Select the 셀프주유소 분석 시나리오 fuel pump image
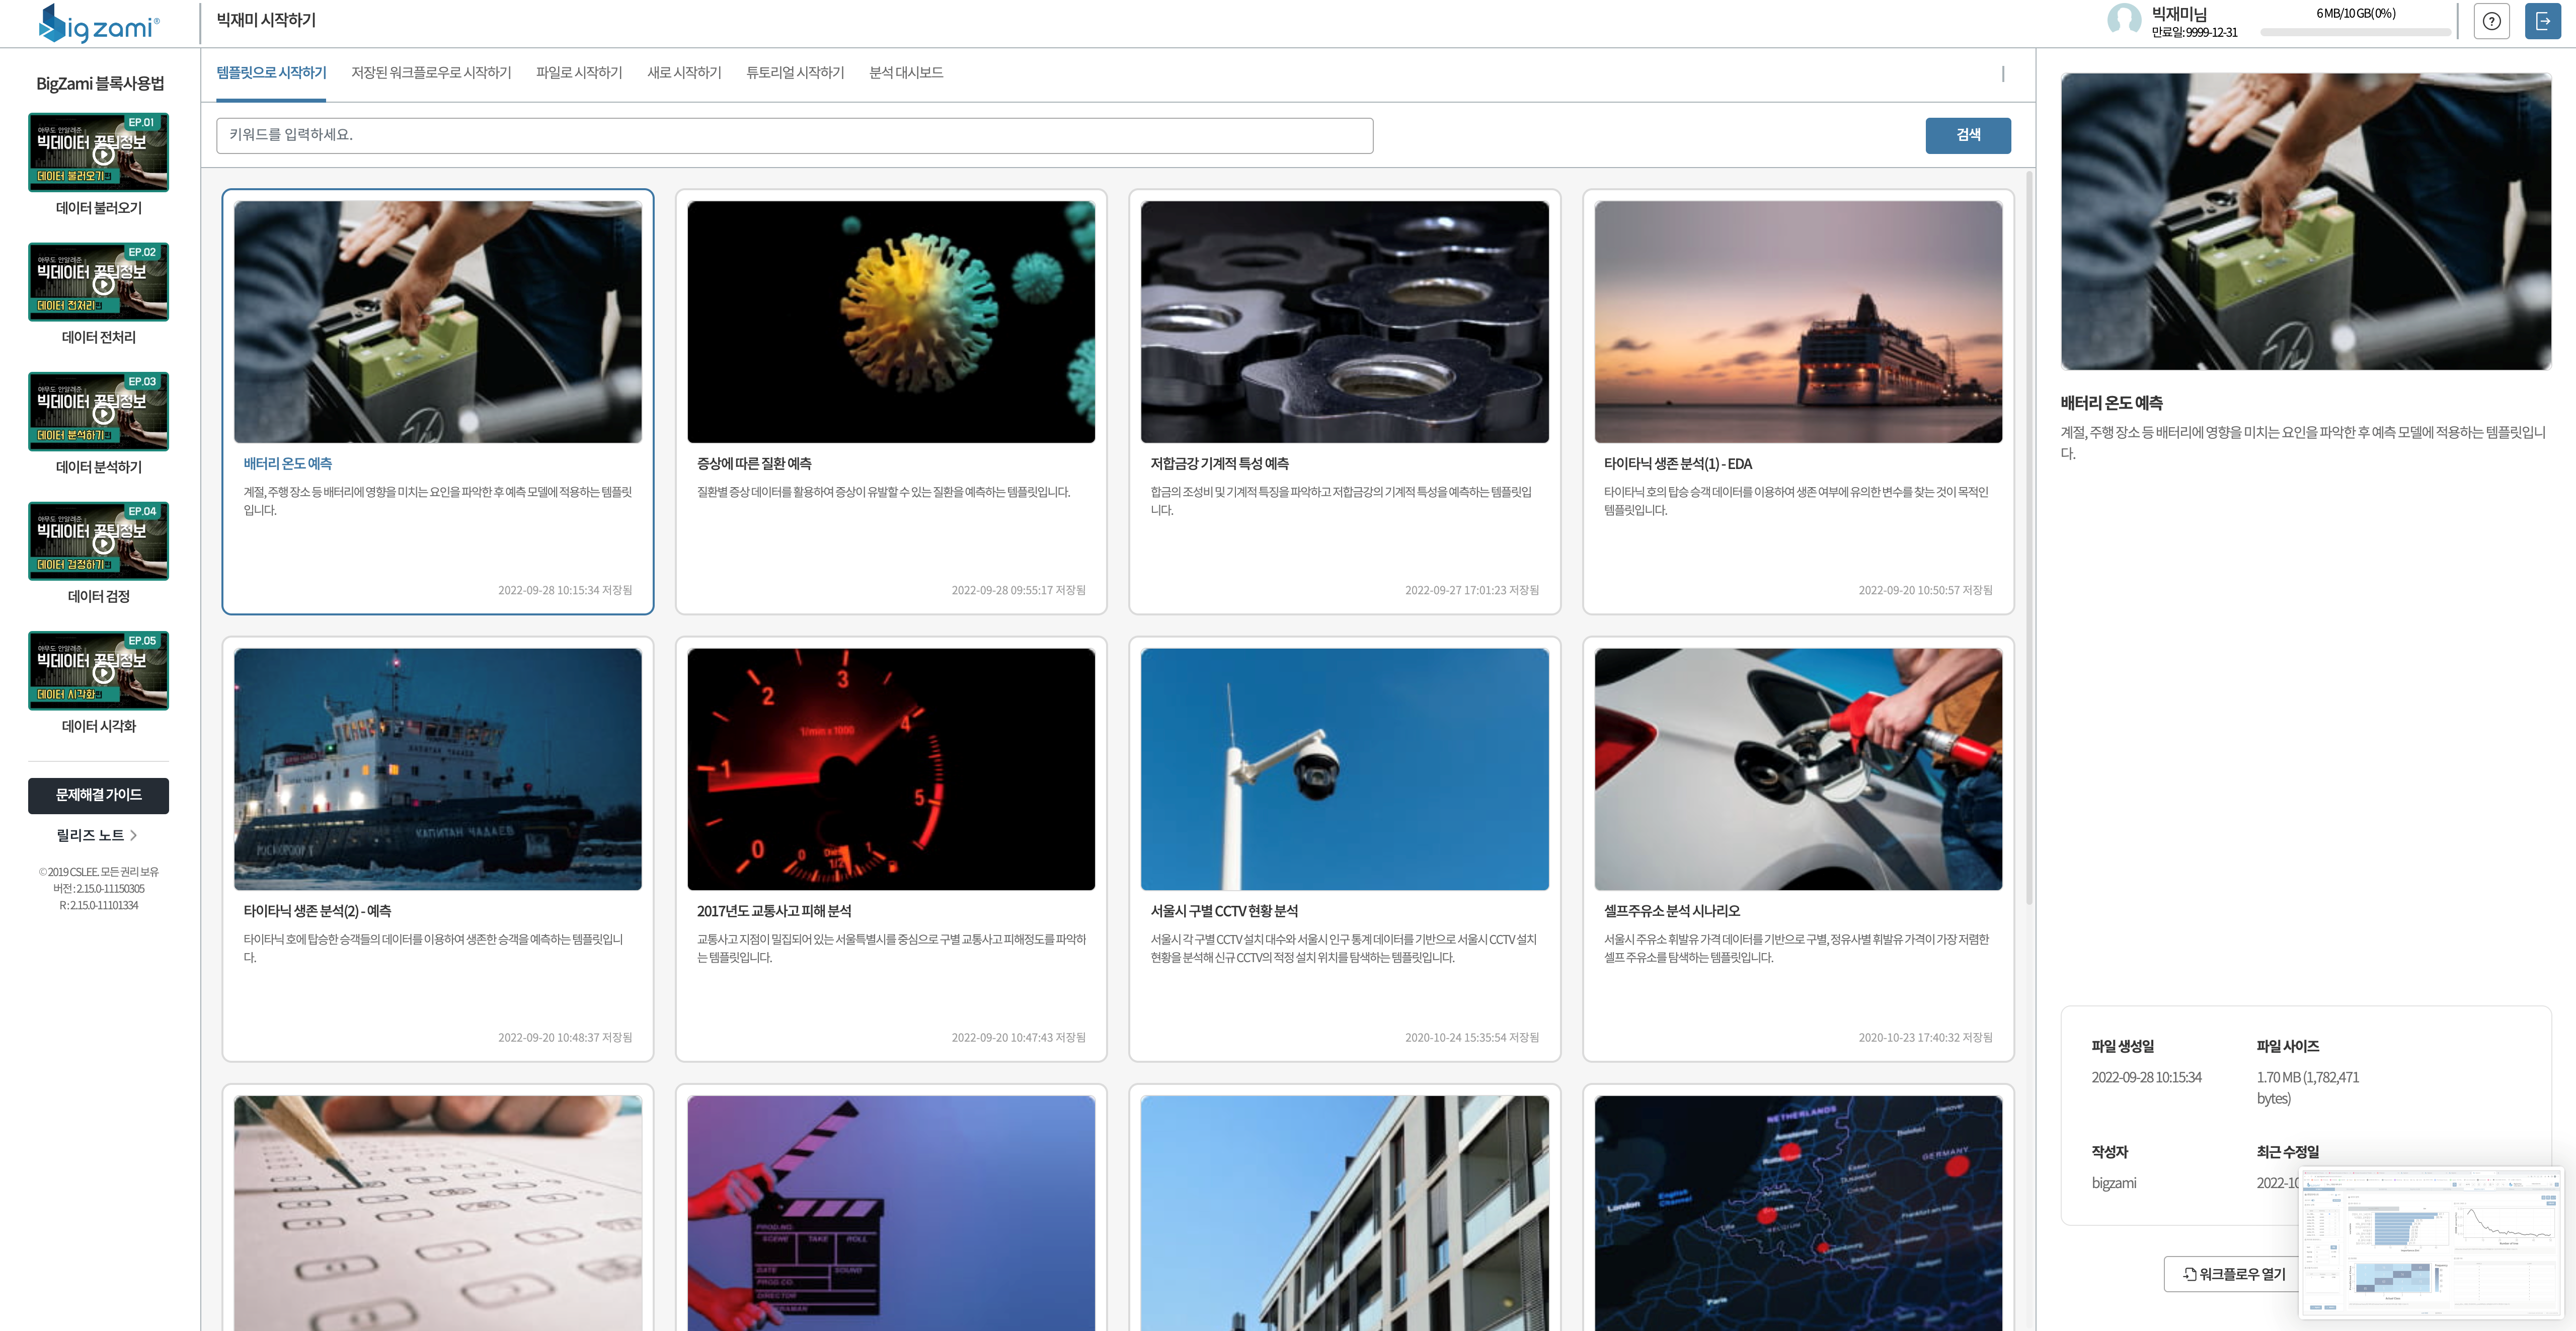2576x1331 pixels. click(1798, 769)
